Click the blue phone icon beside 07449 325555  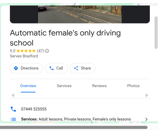(x=13, y=109)
